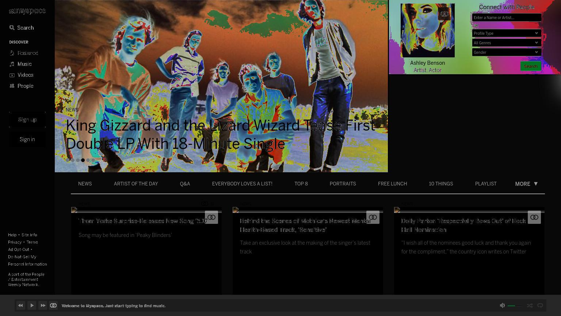561x316 pixels.
Task: Open Gender dropdown
Action: [x=507, y=52]
